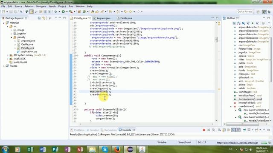
Task: Click Collapse All in Package Explorer
Action: coord(39,18)
